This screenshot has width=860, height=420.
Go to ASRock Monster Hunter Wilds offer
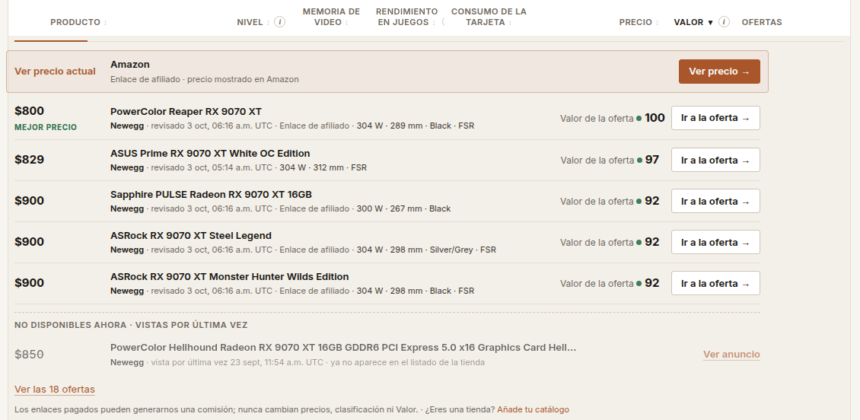point(715,284)
